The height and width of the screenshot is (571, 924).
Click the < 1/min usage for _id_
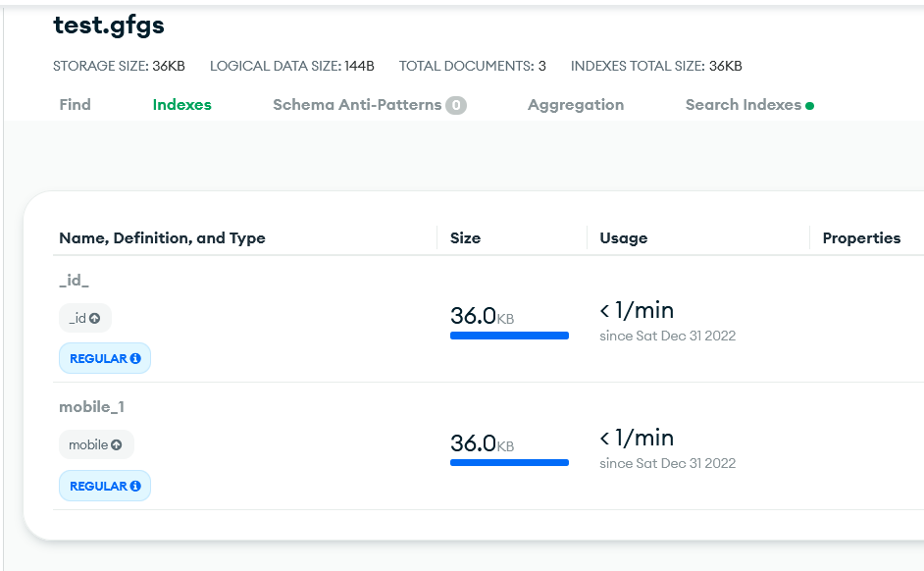pos(637,310)
